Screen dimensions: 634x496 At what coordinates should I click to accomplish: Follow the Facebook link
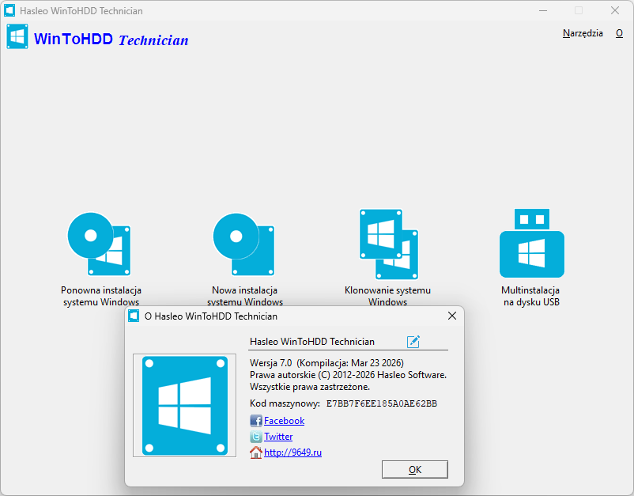[285, 421]
